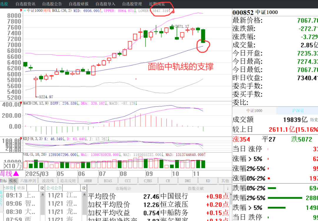Image resolution: width=318 pixels, height=221 pixels.
Task: Select the DMI indicator tab
Action: pyautogui.click(x=188, y=181)
